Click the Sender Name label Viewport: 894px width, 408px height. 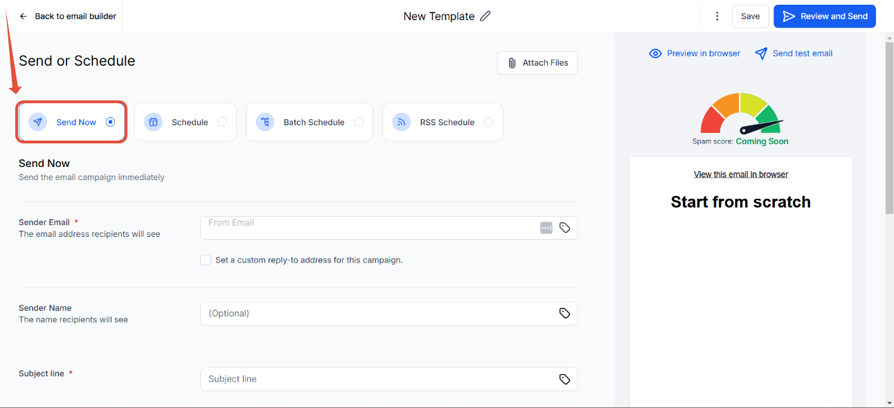click(x=45, y=308)
